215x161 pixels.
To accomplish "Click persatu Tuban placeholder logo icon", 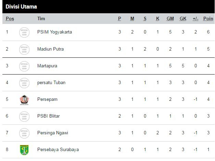I will [24, 83].
